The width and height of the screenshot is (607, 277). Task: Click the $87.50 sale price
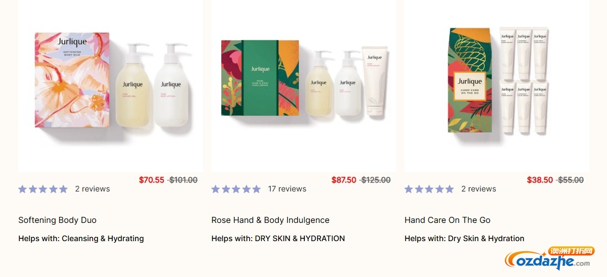tap(344, 180)
